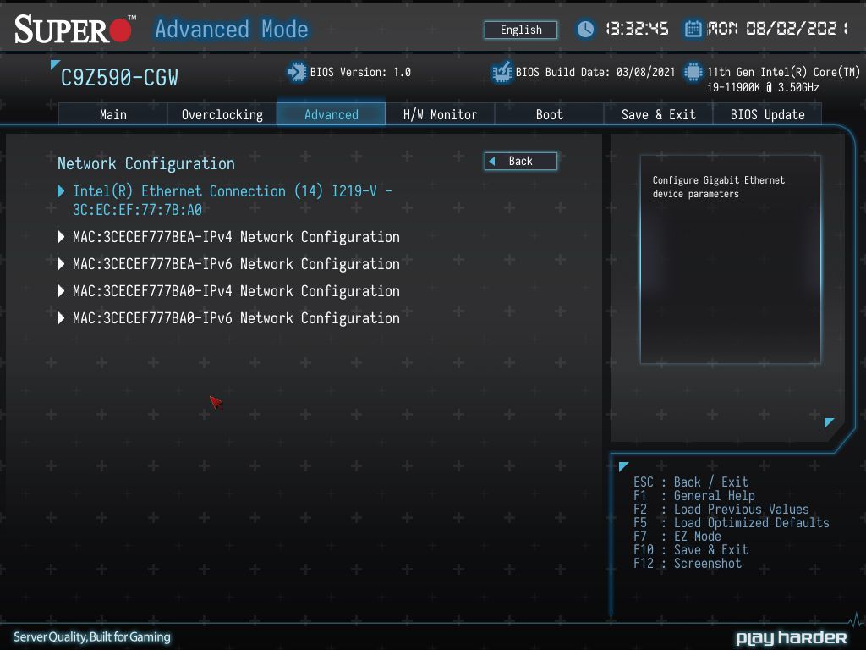Click the BIOS Version chip icon
The width and height of the screenshot is (866, 650).
297,73
